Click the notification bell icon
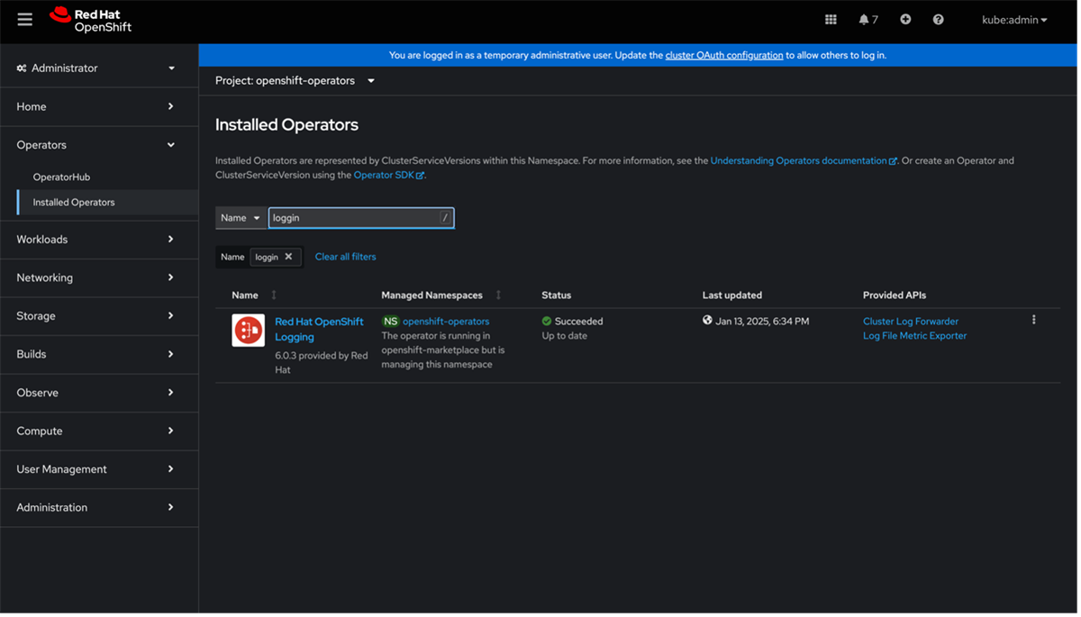This screenshot has height=617, width=1081. (865, 18)
